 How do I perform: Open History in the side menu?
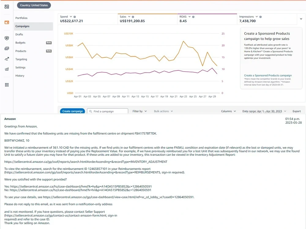(x=20, y=75)
